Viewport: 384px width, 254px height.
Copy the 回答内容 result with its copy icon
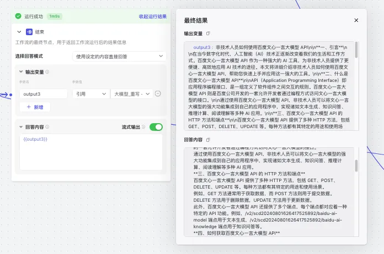coord(208,140)
